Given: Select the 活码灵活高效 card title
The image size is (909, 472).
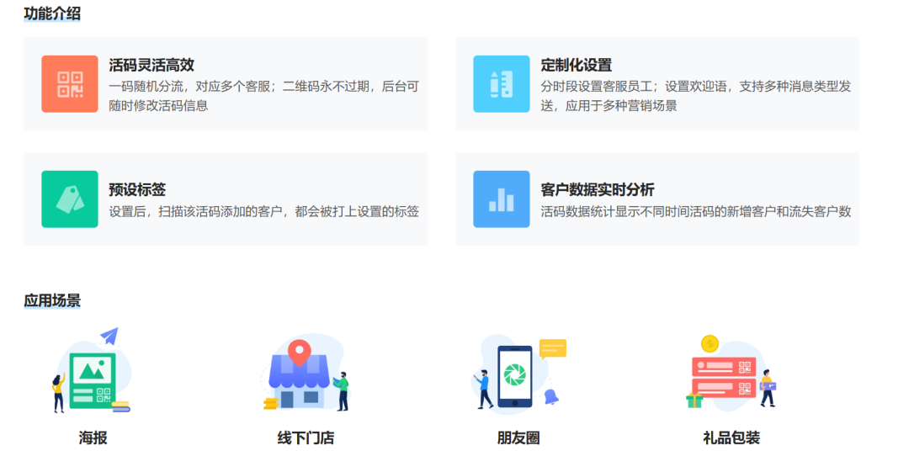Looking at the screenshot, I should [x=151, y=65].
